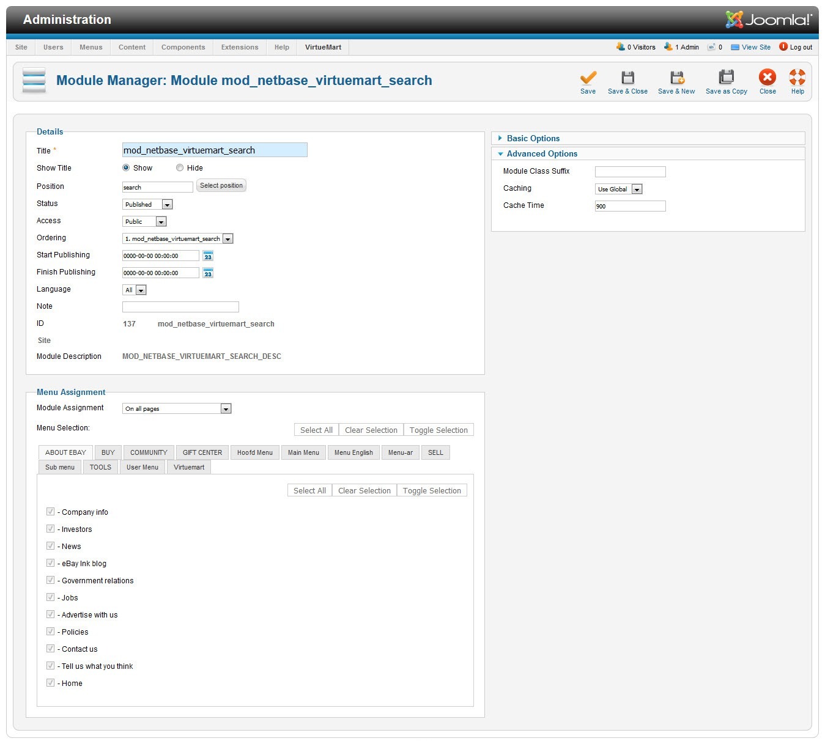This screenshot has width=825, height=741.
Task: Toggle the Contact us checkbox
Action: coord(50,649)
